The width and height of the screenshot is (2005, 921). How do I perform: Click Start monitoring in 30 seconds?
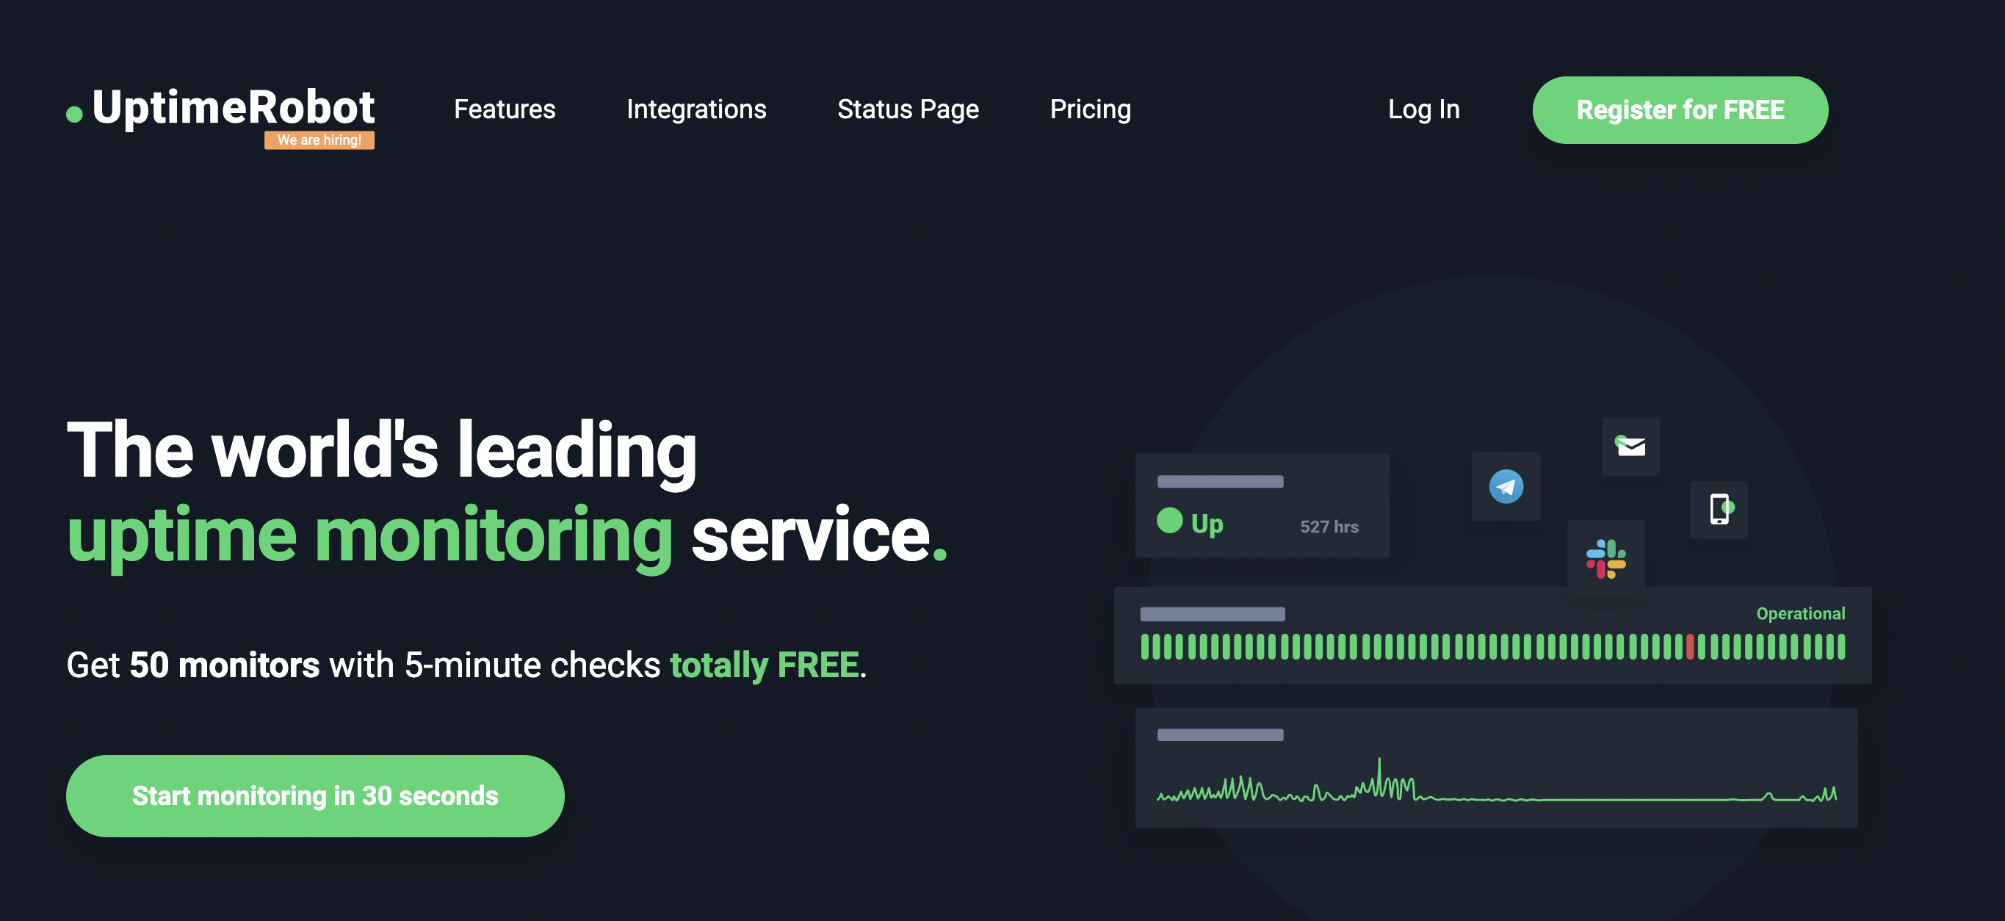(x=314, y=795)
